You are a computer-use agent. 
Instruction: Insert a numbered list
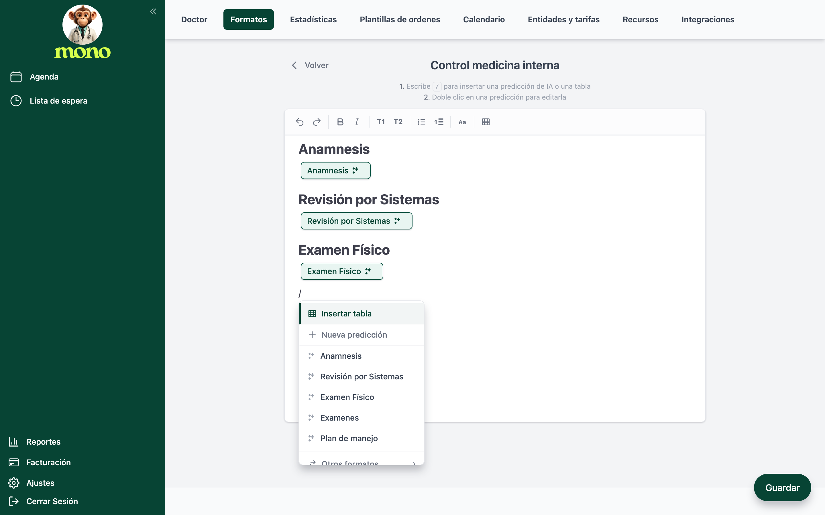[x=439, y=122]
